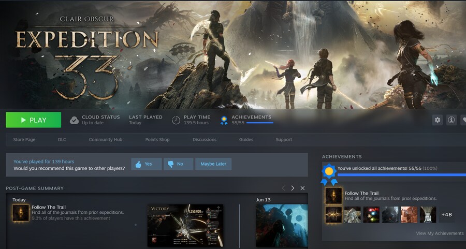The height and width of the screenshot is (249, 466).
Task: Click the dark hooded figure achievement icon
Action: click(390, 214)
